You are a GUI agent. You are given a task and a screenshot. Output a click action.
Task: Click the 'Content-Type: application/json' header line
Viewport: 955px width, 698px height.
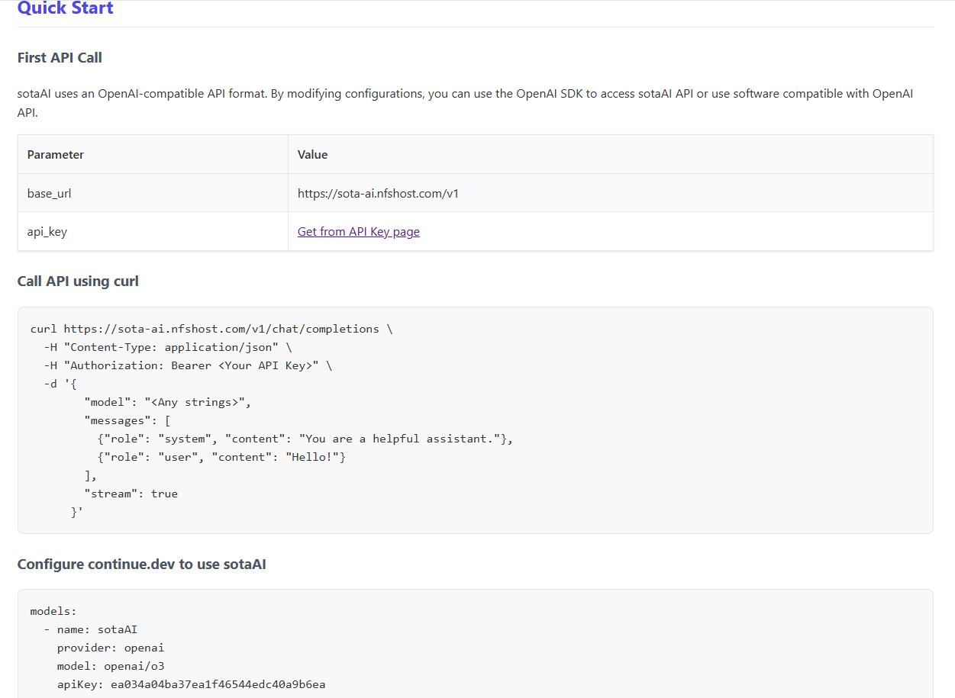pos(167,347)
